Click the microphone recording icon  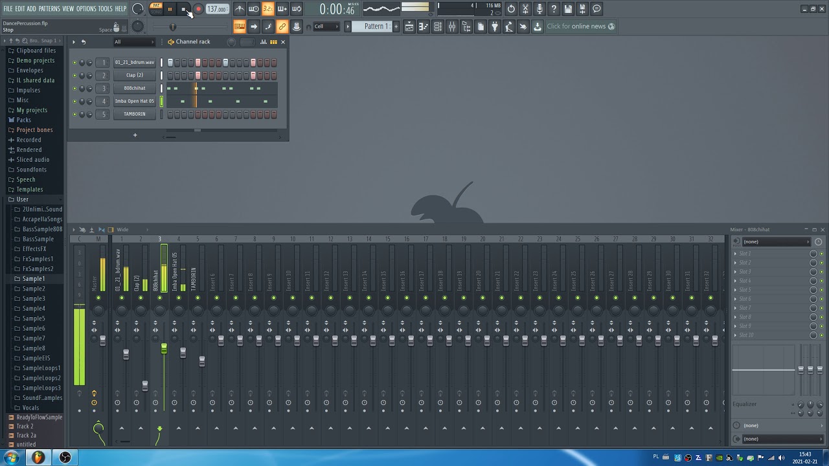pyautogui.click(x=539, y=9)
